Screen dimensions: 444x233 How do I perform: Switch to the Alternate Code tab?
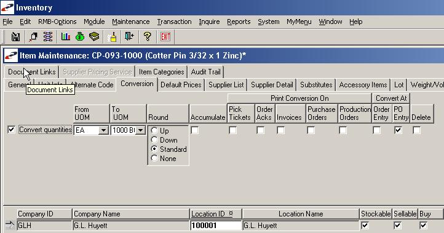92,85
